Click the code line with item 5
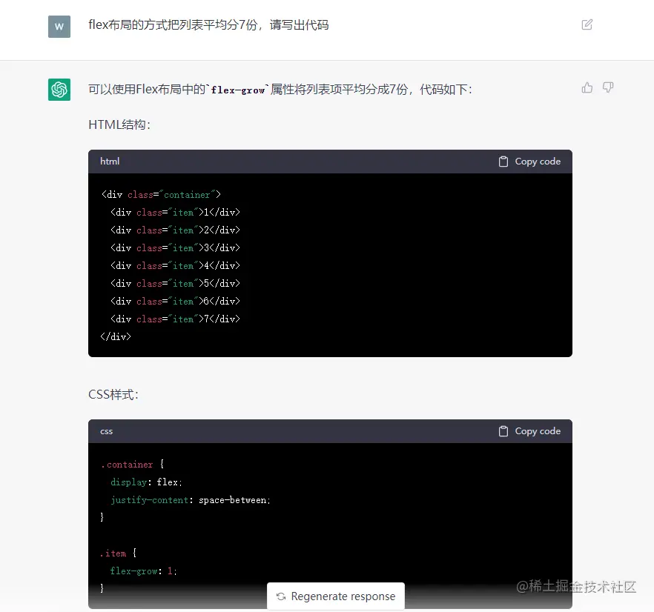The image size is (654, 612). [x=175, y=284]
